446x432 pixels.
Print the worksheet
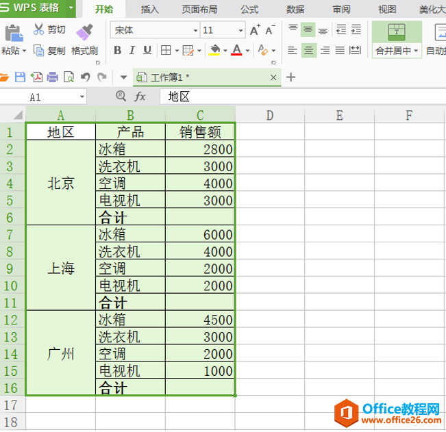52,77
